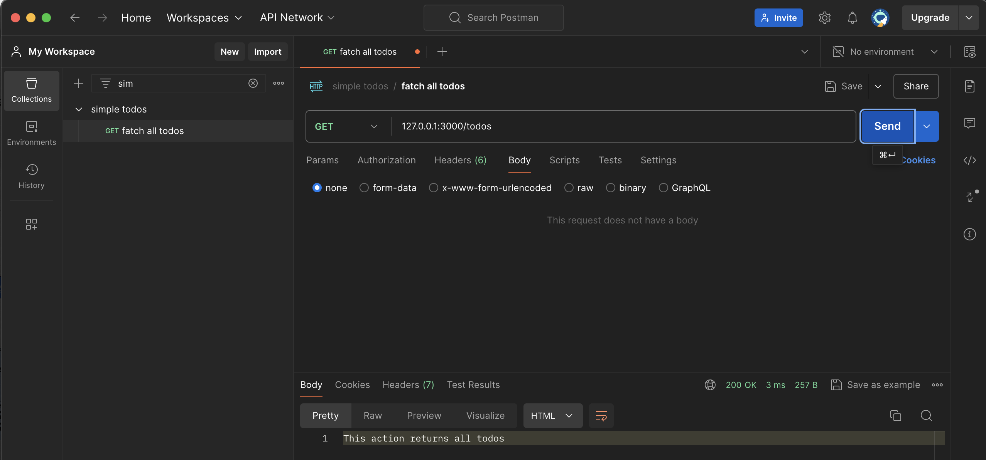Open the notifications bell
Screen dimensions: 986x460
click(852, 18)
